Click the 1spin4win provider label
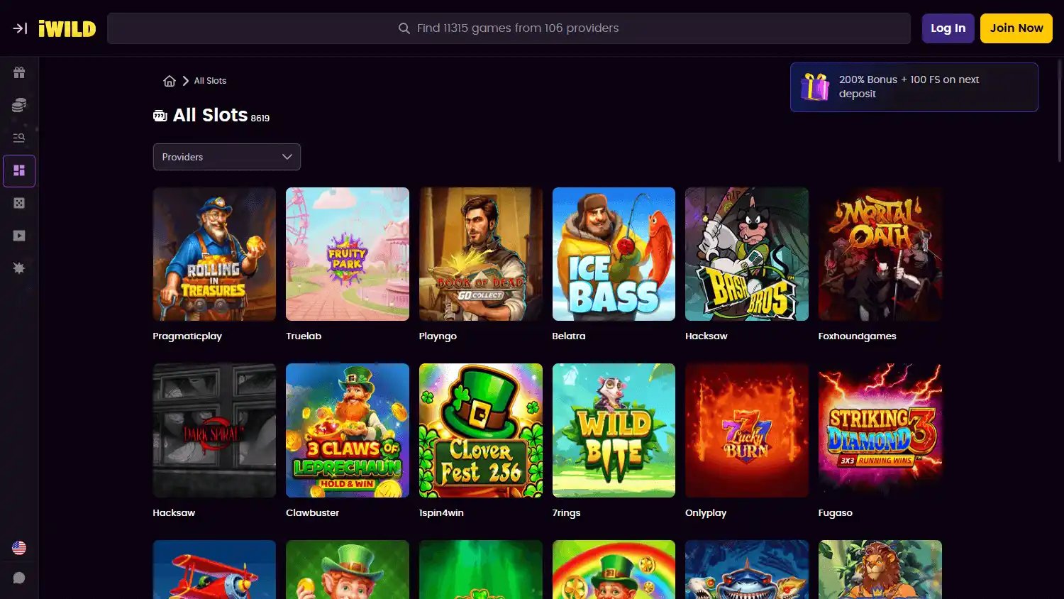The image size is (1064, 599). 441,512
